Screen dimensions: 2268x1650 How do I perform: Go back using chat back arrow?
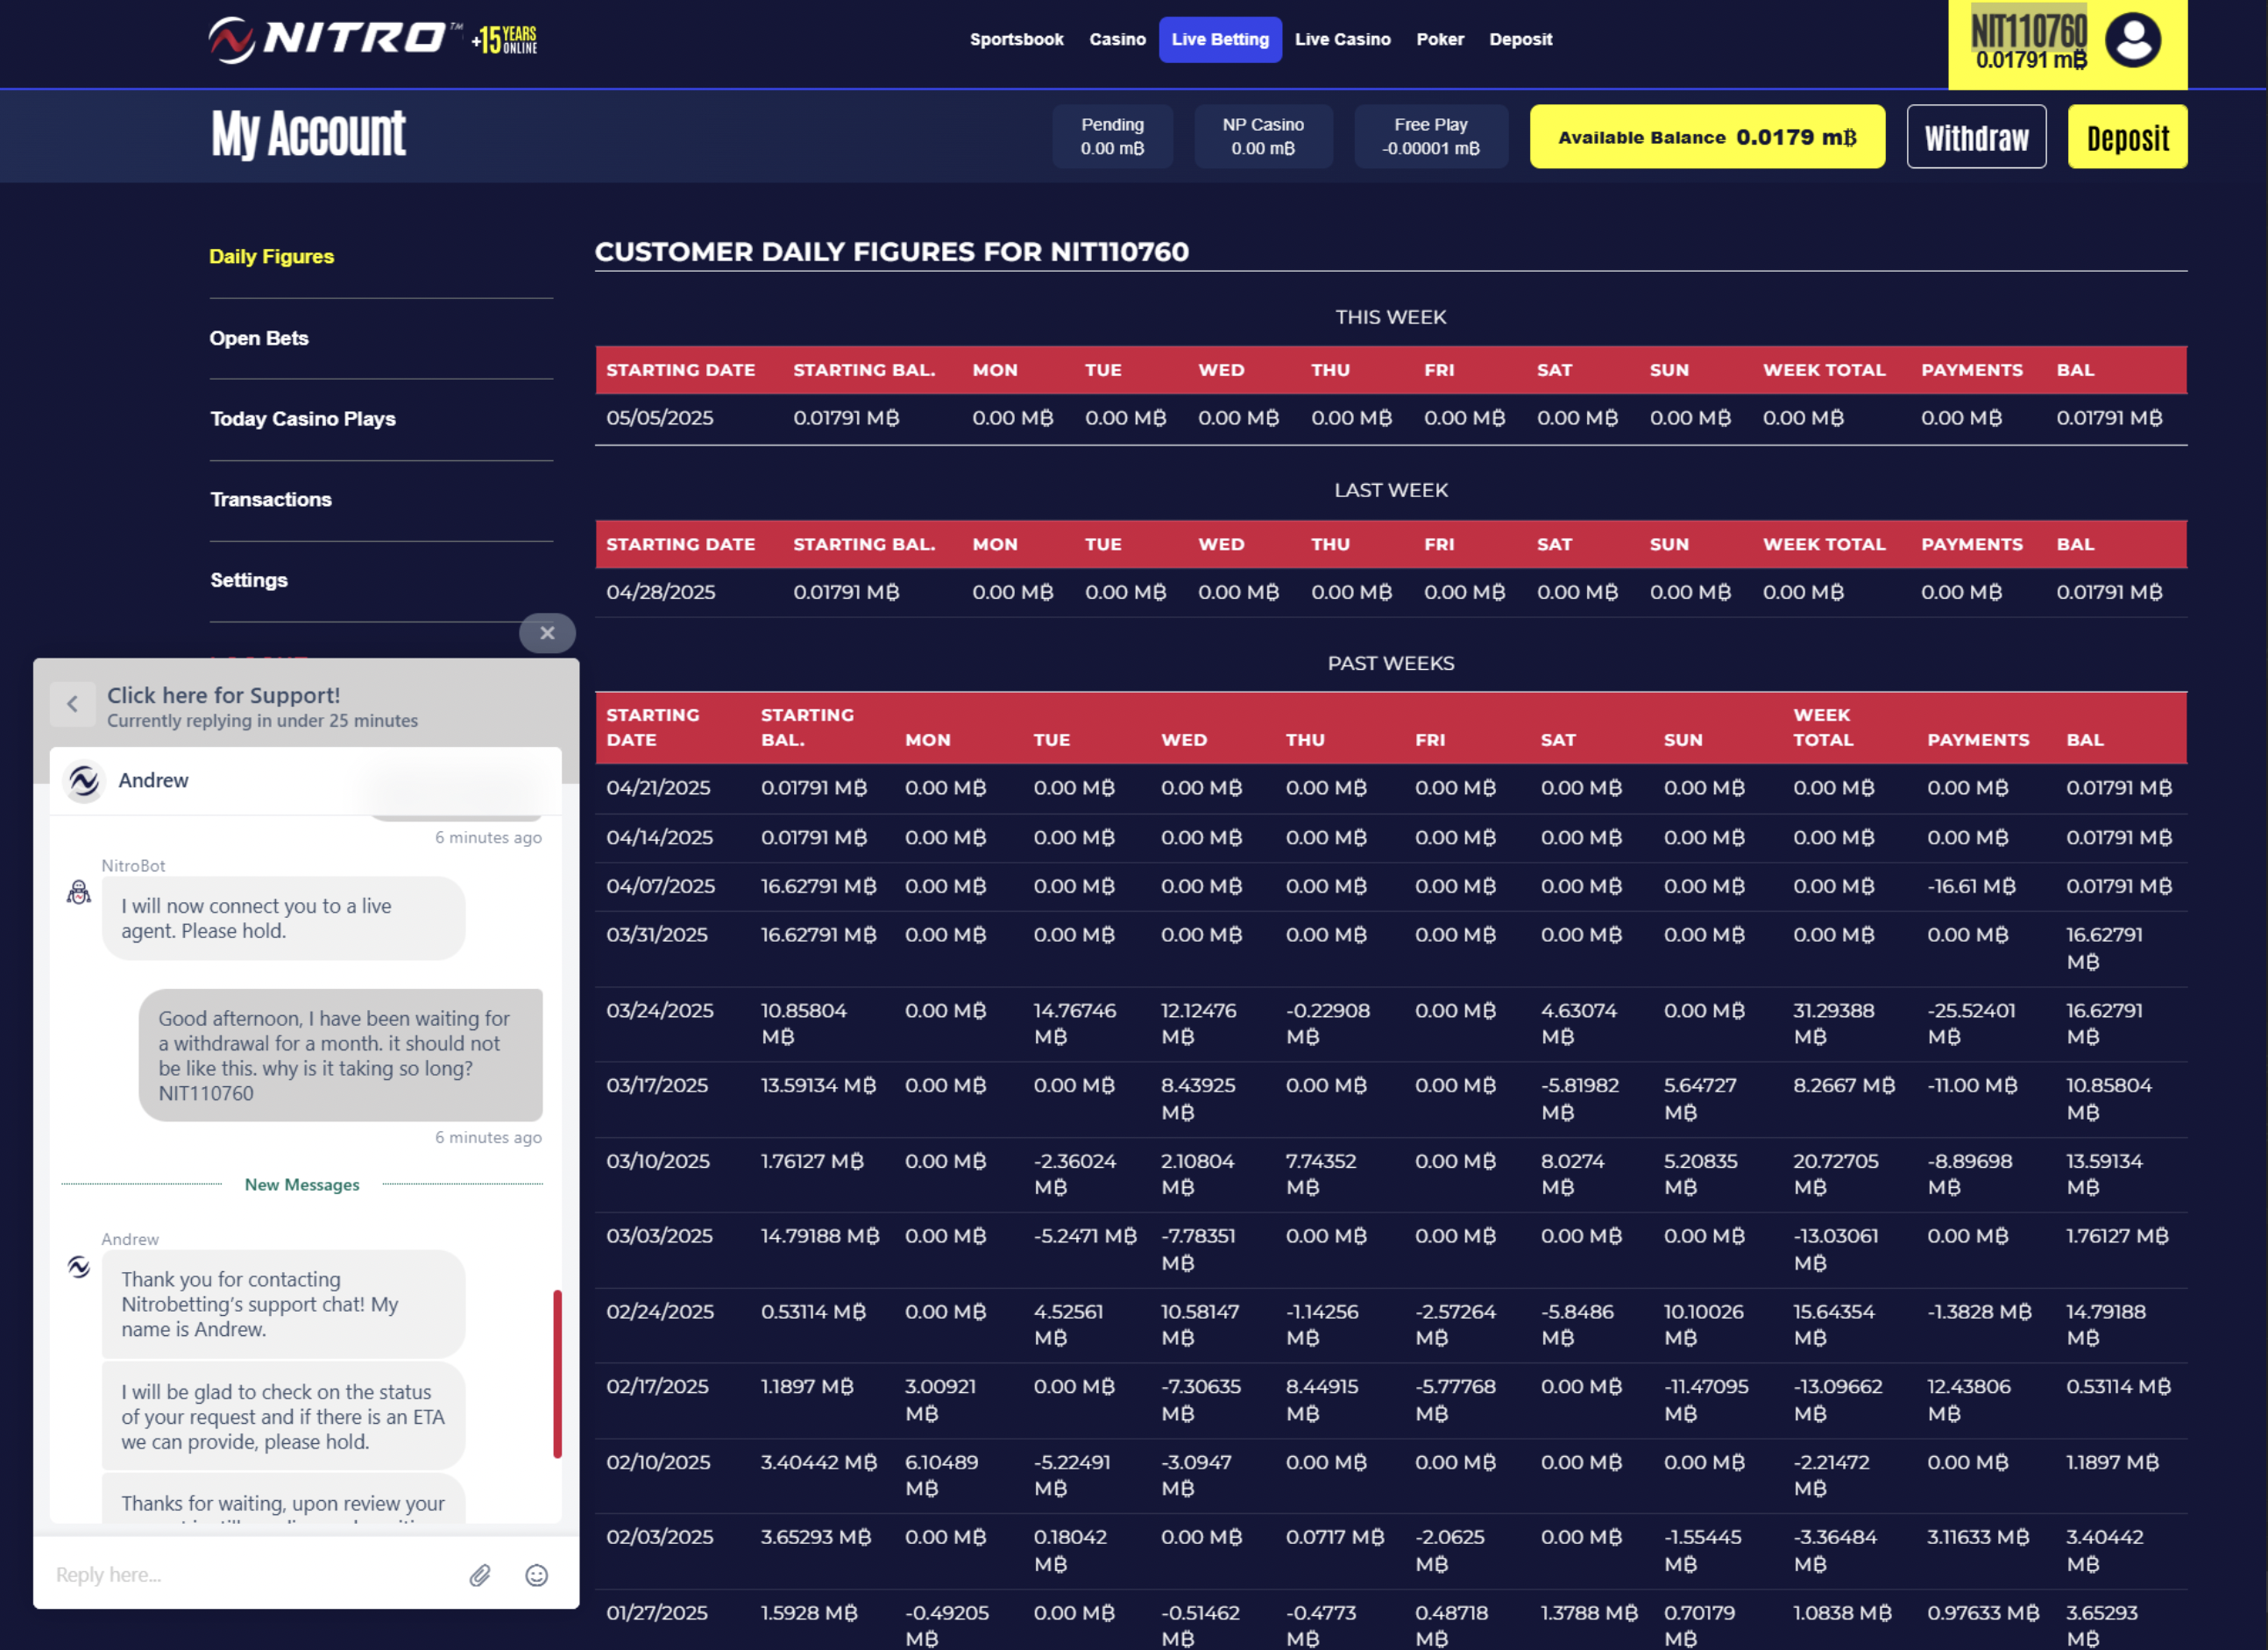(72, 704)
